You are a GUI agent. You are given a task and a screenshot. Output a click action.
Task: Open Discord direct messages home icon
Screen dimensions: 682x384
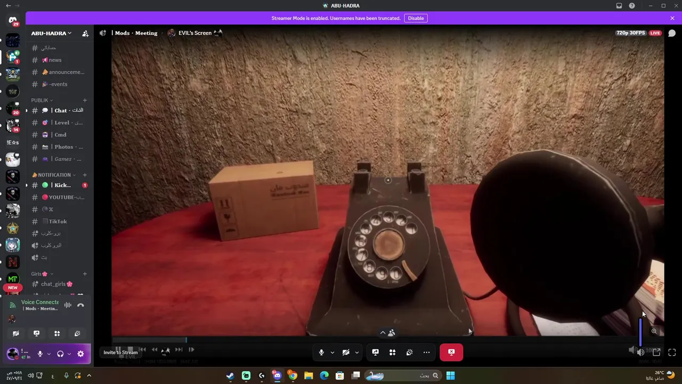click(13, 21)
